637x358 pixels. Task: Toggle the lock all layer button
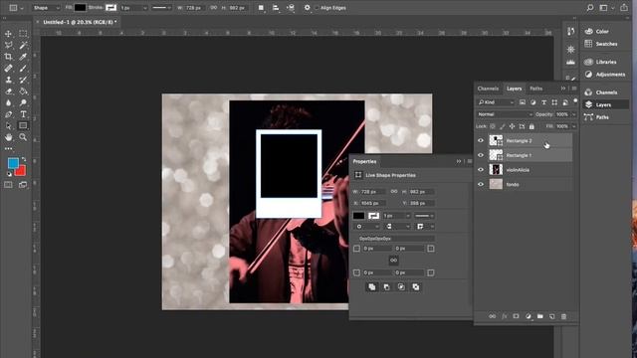click(531, 126)
